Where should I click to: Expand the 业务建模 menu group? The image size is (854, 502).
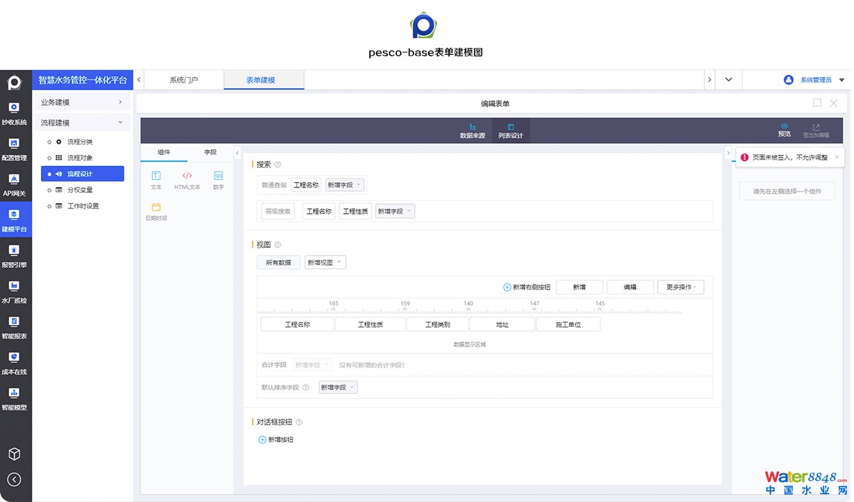click(82, 103)
